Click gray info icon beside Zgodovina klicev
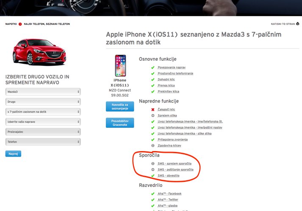302x211 pixels. pyautogui.click(x=153, y=146)
